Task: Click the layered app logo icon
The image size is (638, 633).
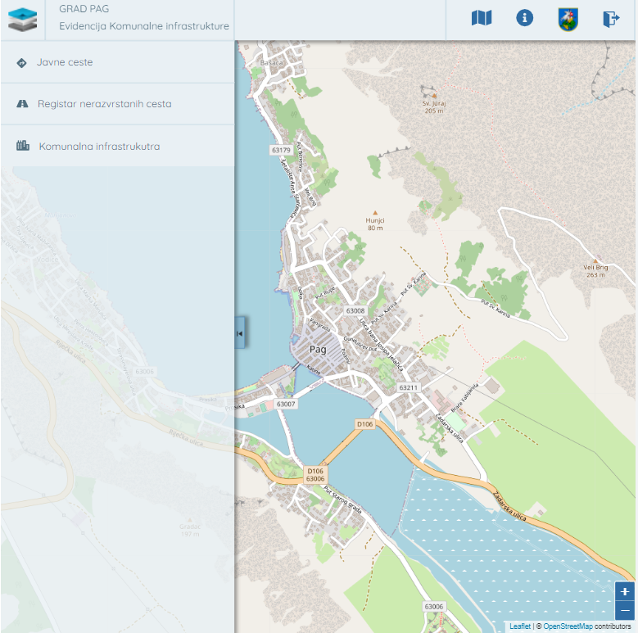Action: tap(22, 20)
